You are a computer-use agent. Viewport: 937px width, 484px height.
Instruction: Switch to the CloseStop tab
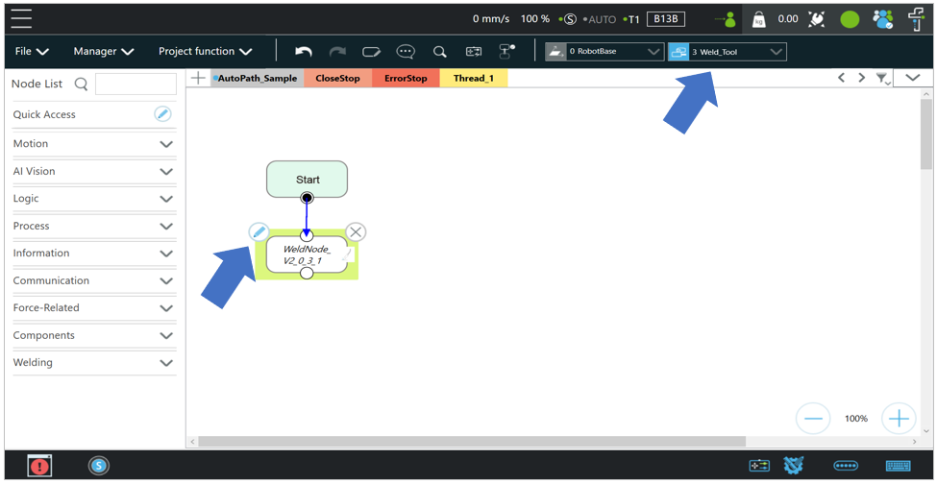tap(337, 78)
